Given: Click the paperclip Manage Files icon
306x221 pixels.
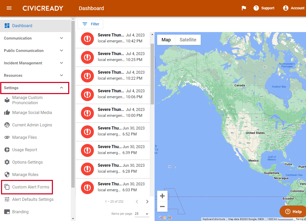Looking at the screenshot, I should coord(7,137).
